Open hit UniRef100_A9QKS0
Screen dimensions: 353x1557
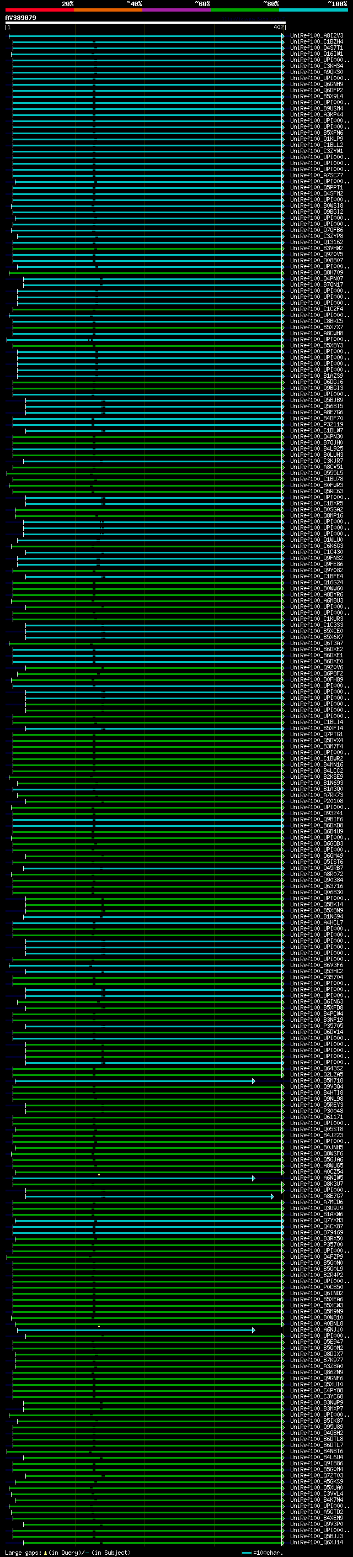[x=316, y=72]
